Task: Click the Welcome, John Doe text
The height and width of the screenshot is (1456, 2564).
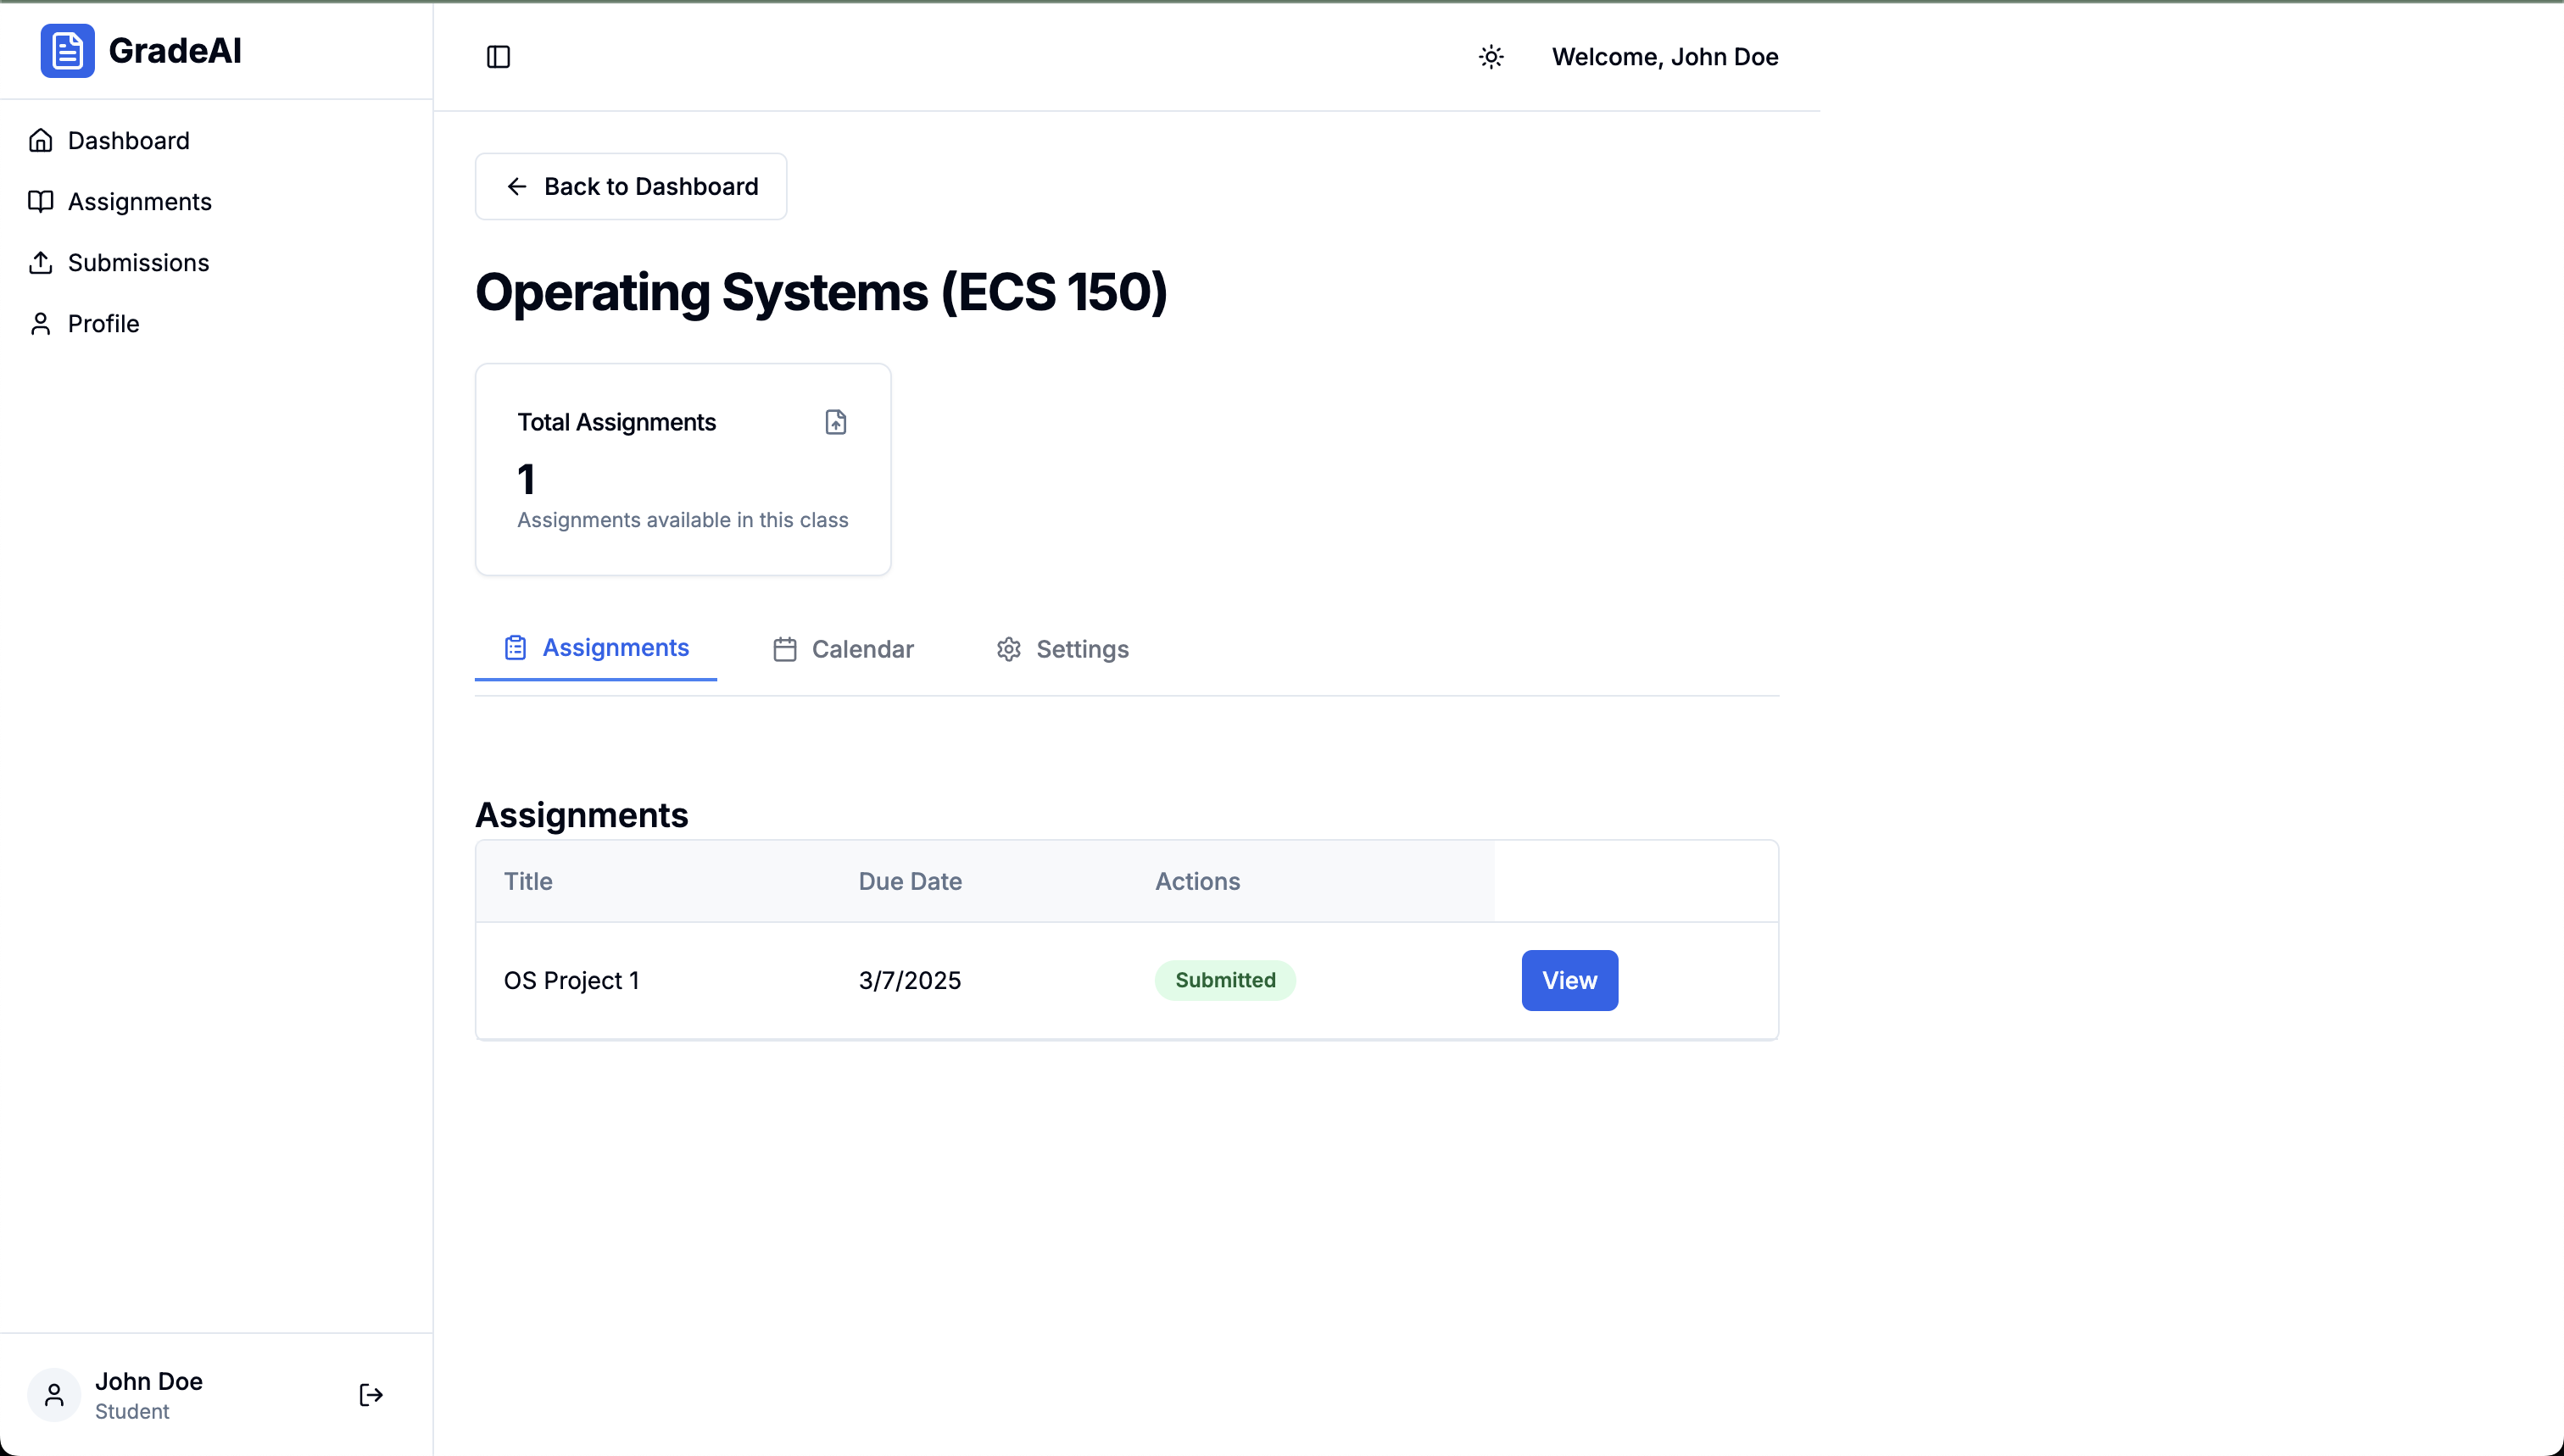Action: pos(1664,57)
